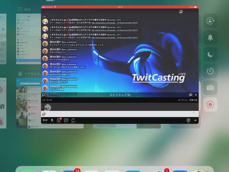Tap the speech bubble icon left of コメントしてね
Viewport: 229px width, 172px height.
point(44,95)
